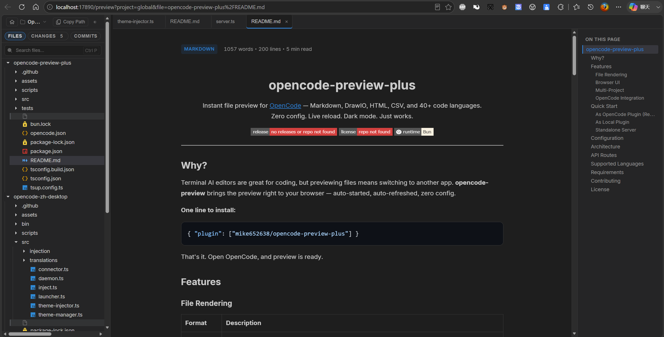Follow the OpenCode hyperlink

[x=285, y=106]
